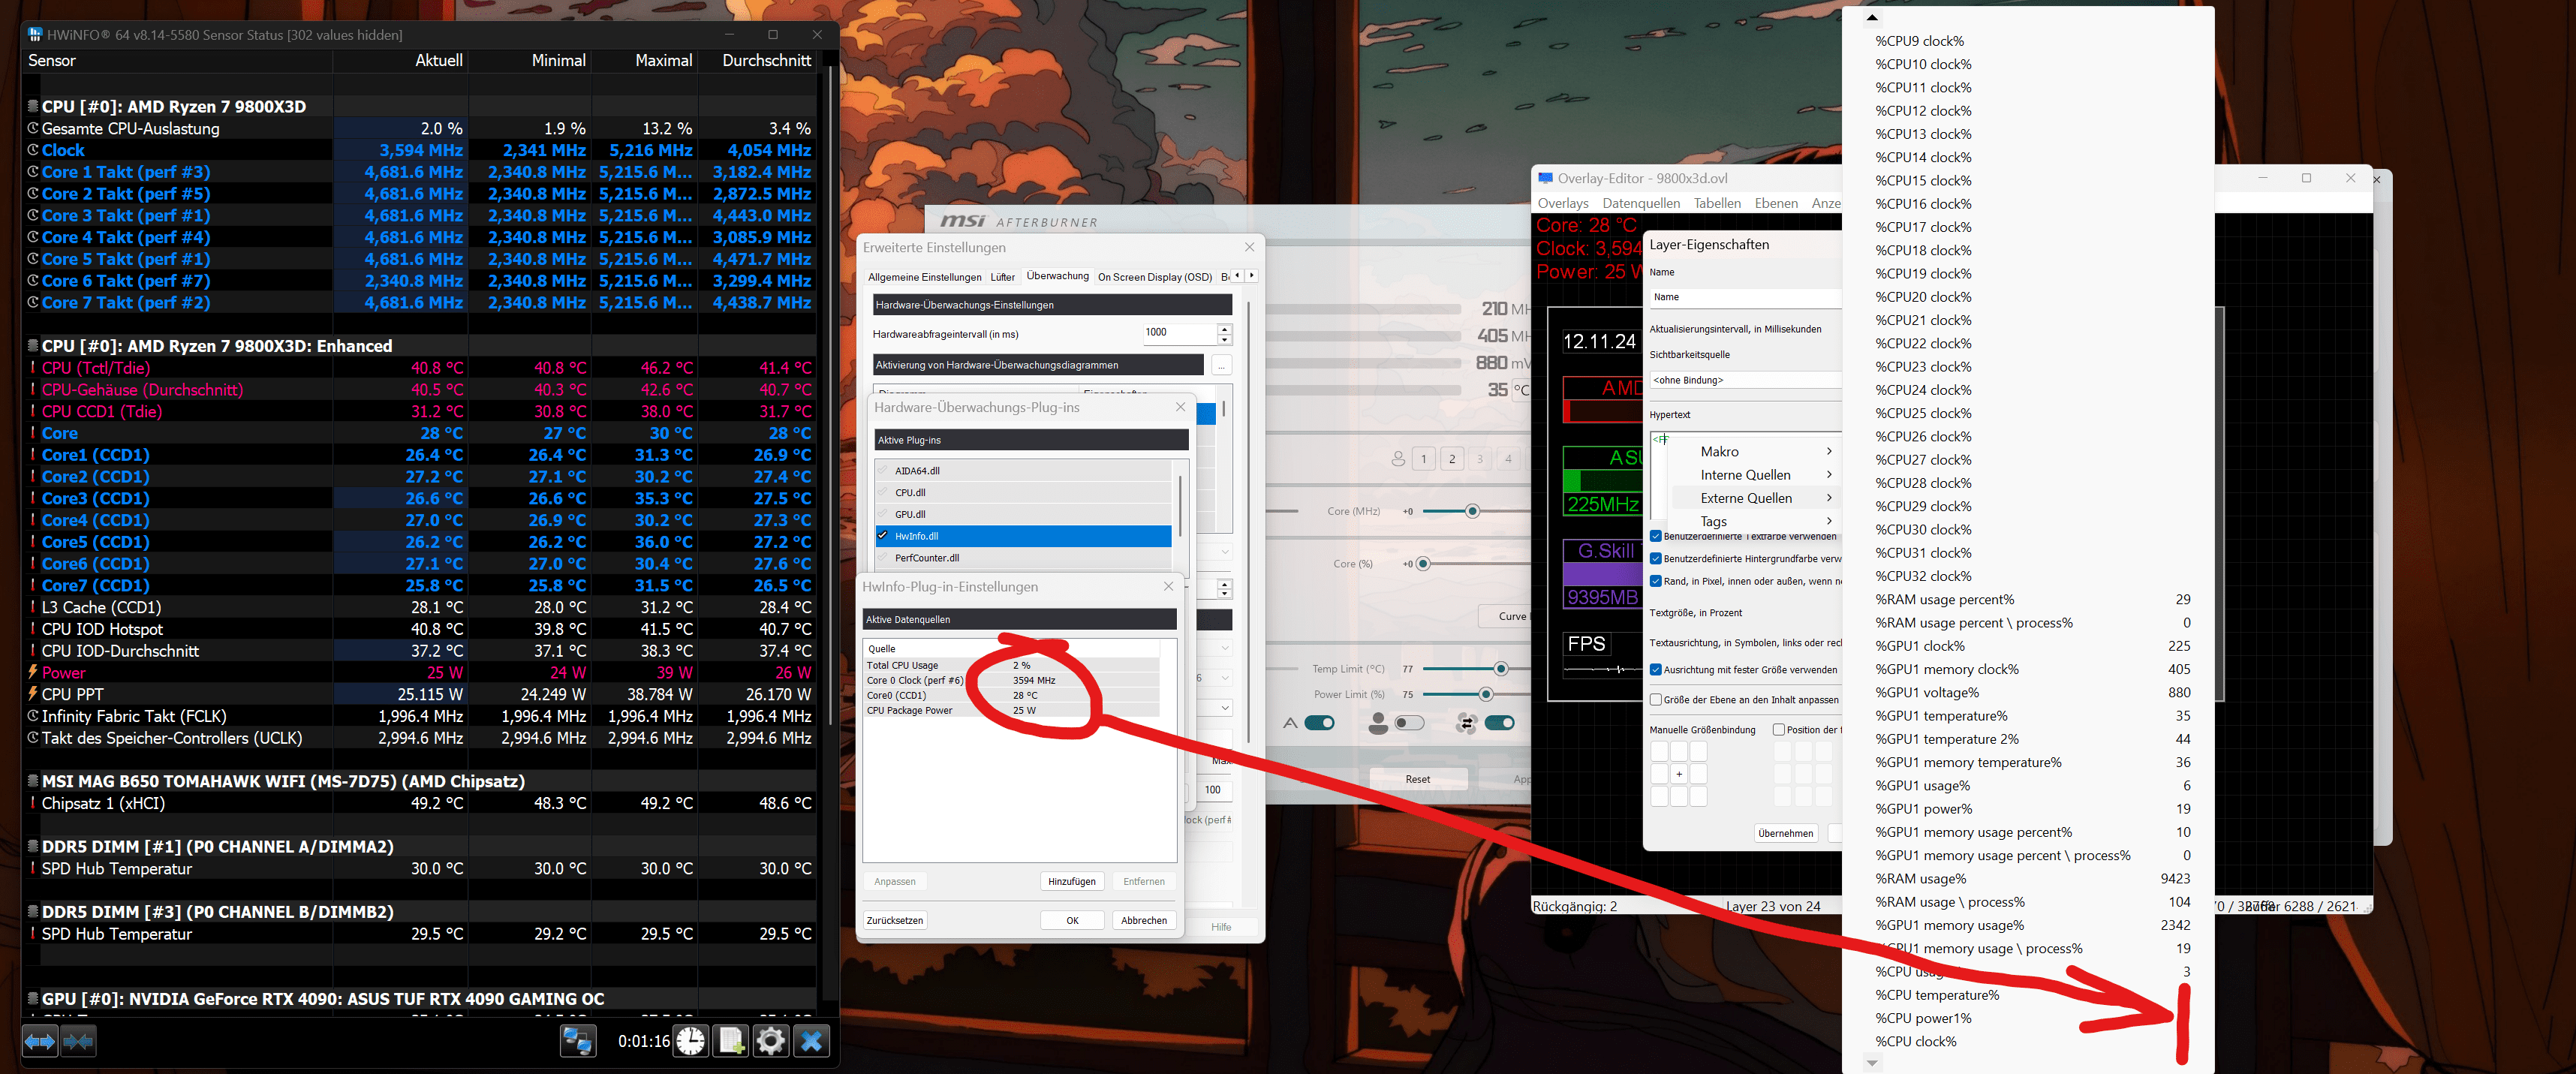Viewport: 2576px width, 1074px height.
Task: Open the Externe Quellen submenu
Action: 1757,498
